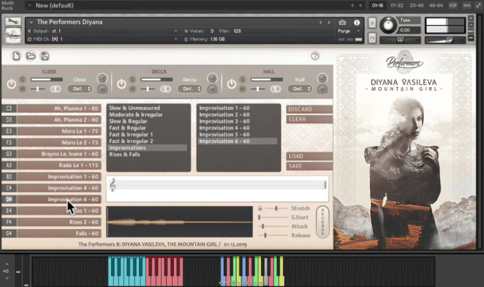Open preset folder icon
The width and height of the screenshot is (484, 287).
coord(30,56)
